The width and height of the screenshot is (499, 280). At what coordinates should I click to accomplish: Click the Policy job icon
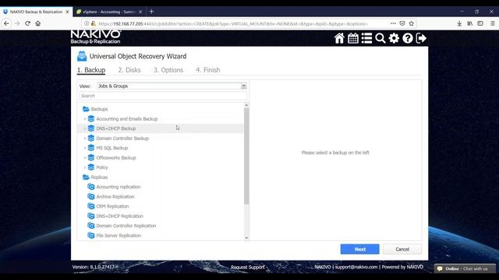[91, 167]
